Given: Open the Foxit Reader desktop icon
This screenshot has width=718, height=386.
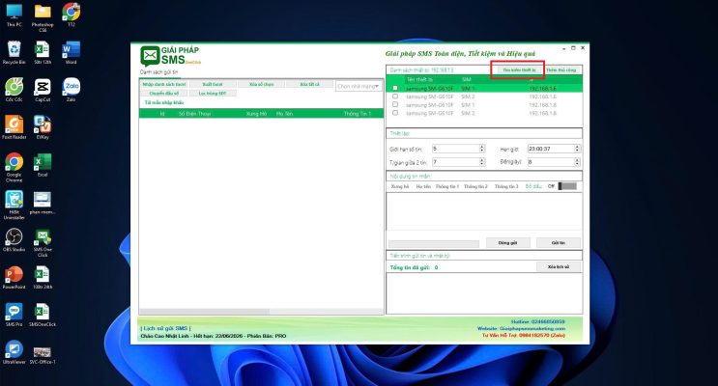Looking at the screenshot, I should pos(14,124).
